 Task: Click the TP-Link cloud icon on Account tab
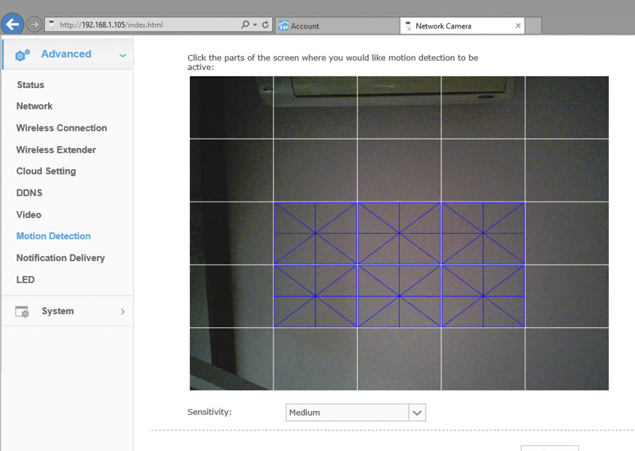[283, 26]
